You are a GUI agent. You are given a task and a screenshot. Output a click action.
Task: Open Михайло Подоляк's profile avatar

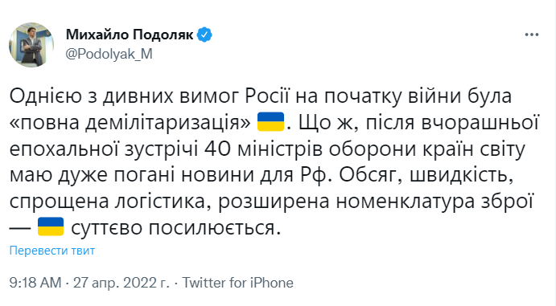coord(31,44)
